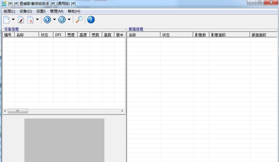Click the 高裁 column header

(108, 35)
